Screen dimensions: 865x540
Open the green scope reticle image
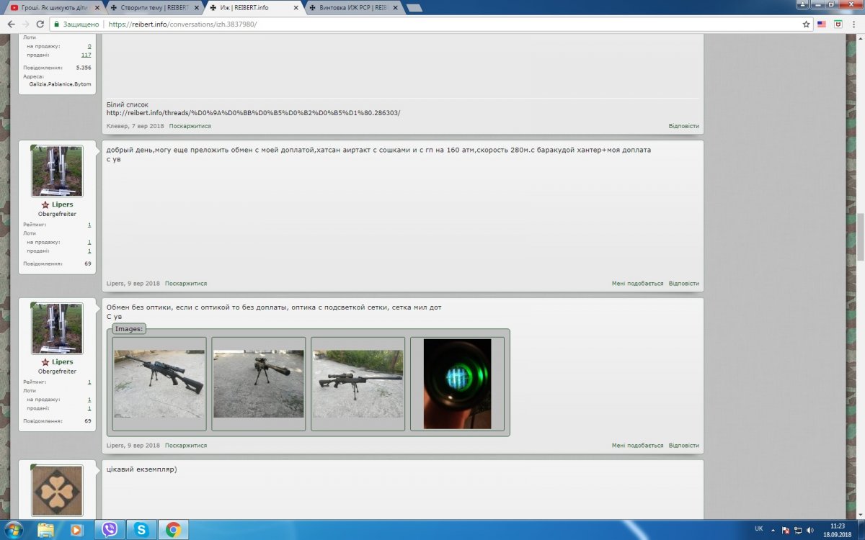457,384
